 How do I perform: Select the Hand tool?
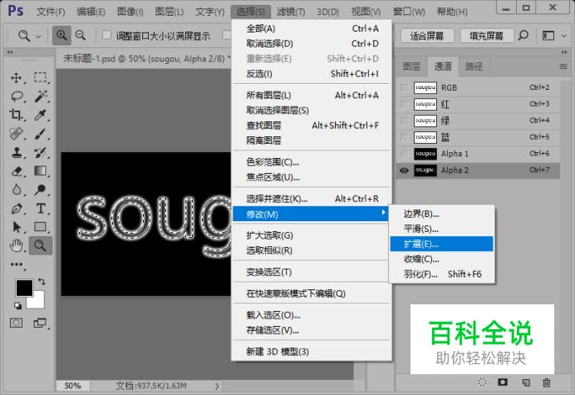16,245
